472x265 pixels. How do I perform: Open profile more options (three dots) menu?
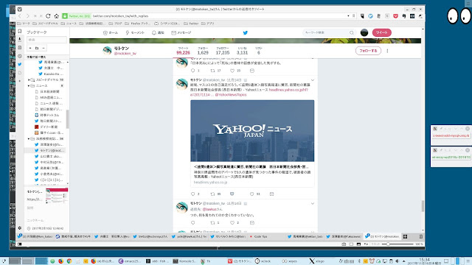click(387, 51)
